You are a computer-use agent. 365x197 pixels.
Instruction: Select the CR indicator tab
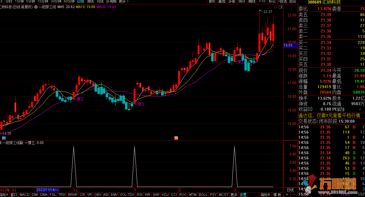(x=82, y=195)
